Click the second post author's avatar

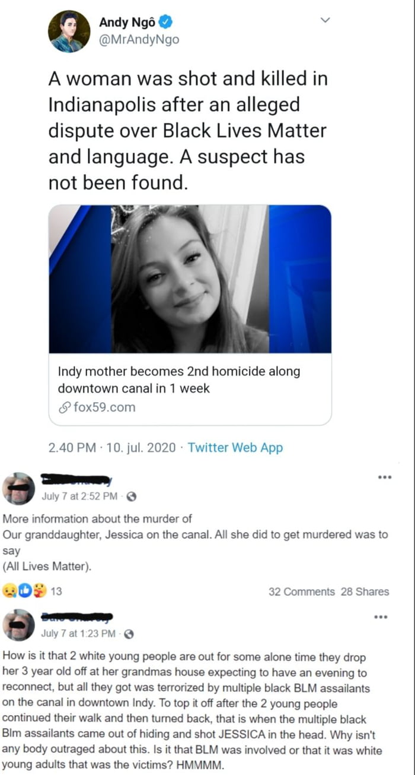(x=19, y=625)
